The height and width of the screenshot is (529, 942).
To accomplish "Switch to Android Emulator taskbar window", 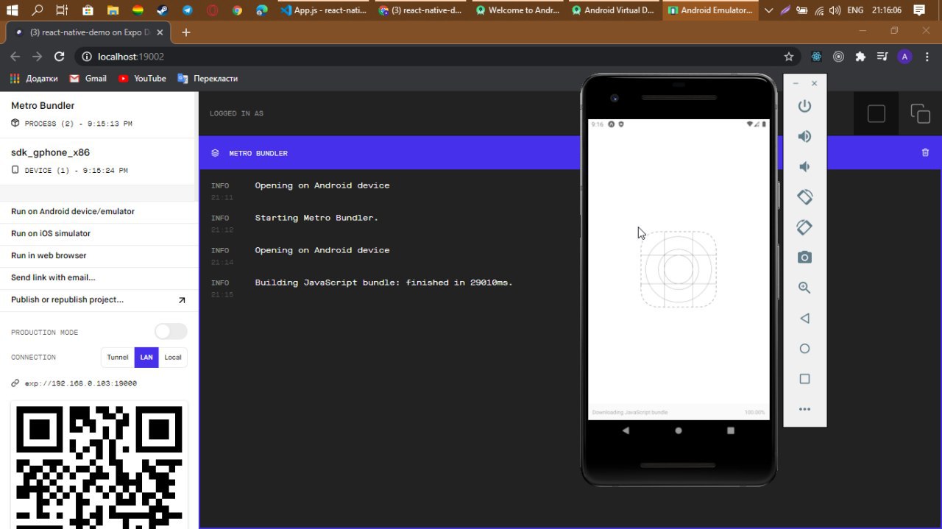I will (710, 10).
